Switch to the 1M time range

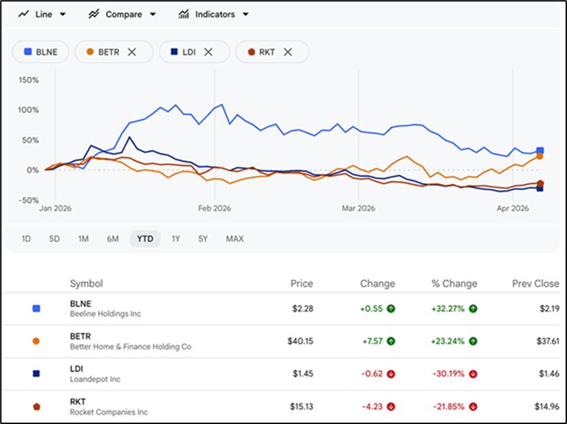pyautogui.click(x=83, y=239)
